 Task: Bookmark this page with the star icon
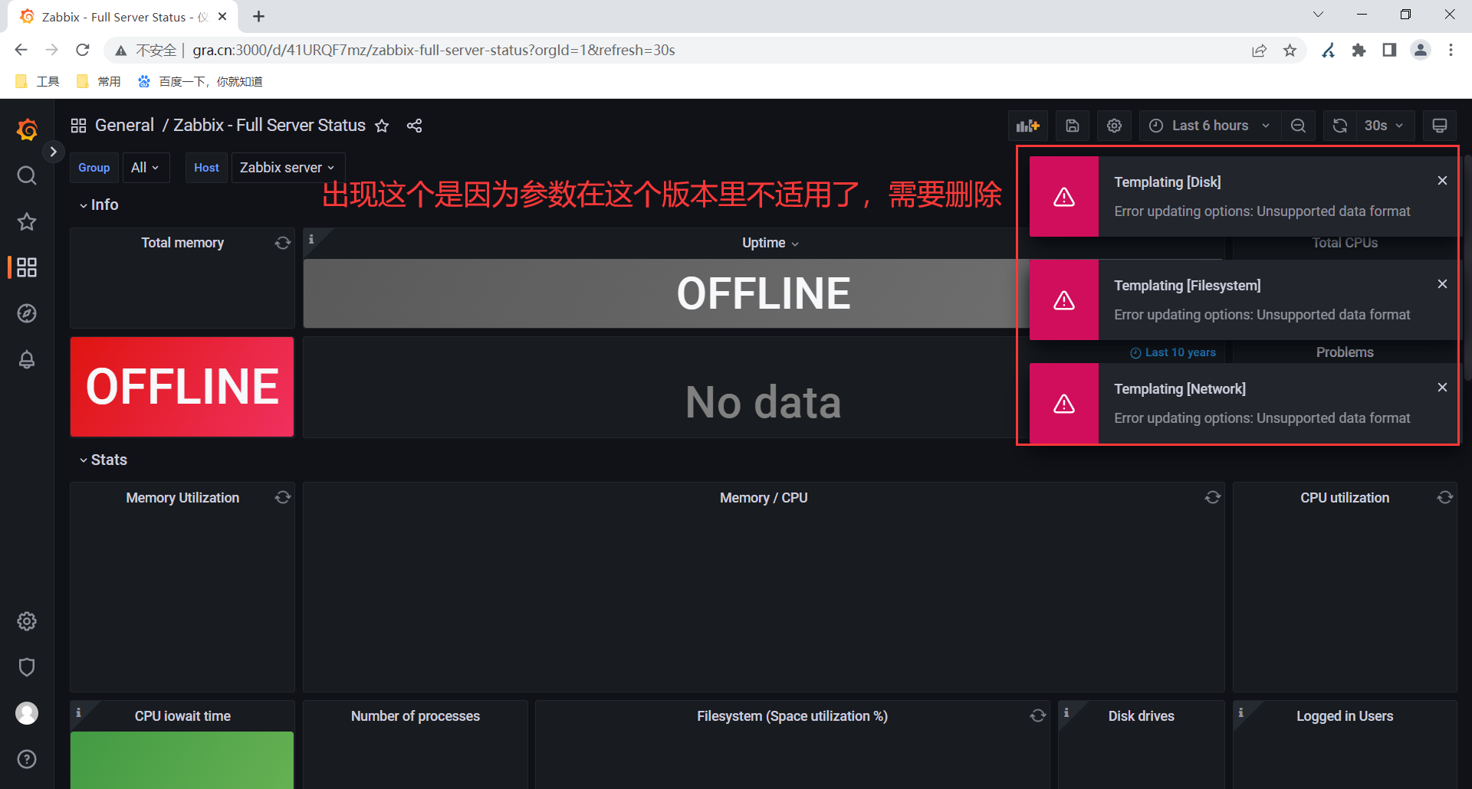click(x=1290, y=51)
